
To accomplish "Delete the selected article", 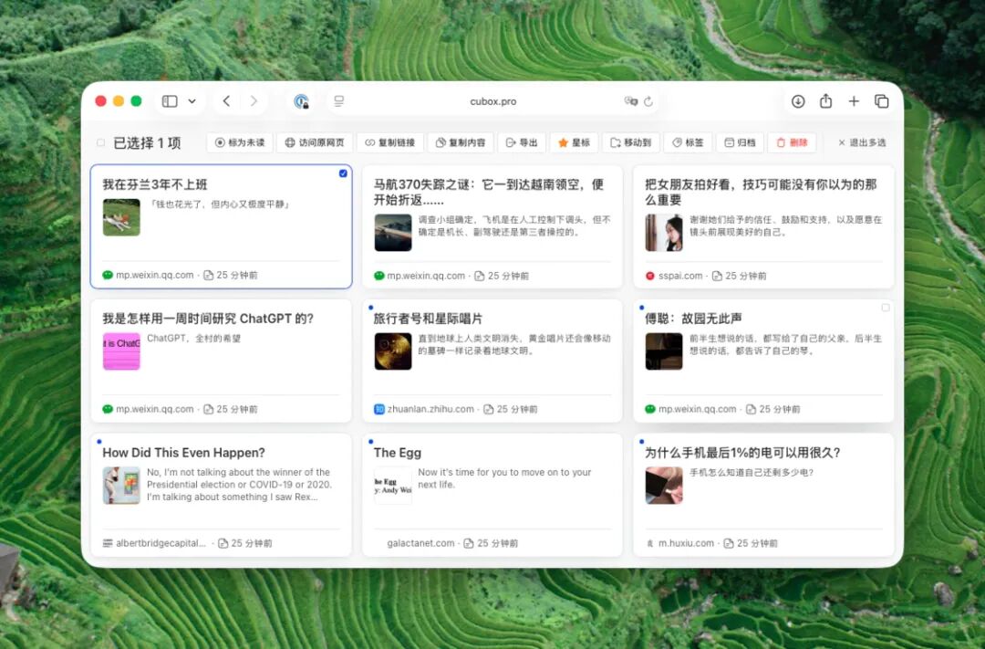I will point(792,142).
